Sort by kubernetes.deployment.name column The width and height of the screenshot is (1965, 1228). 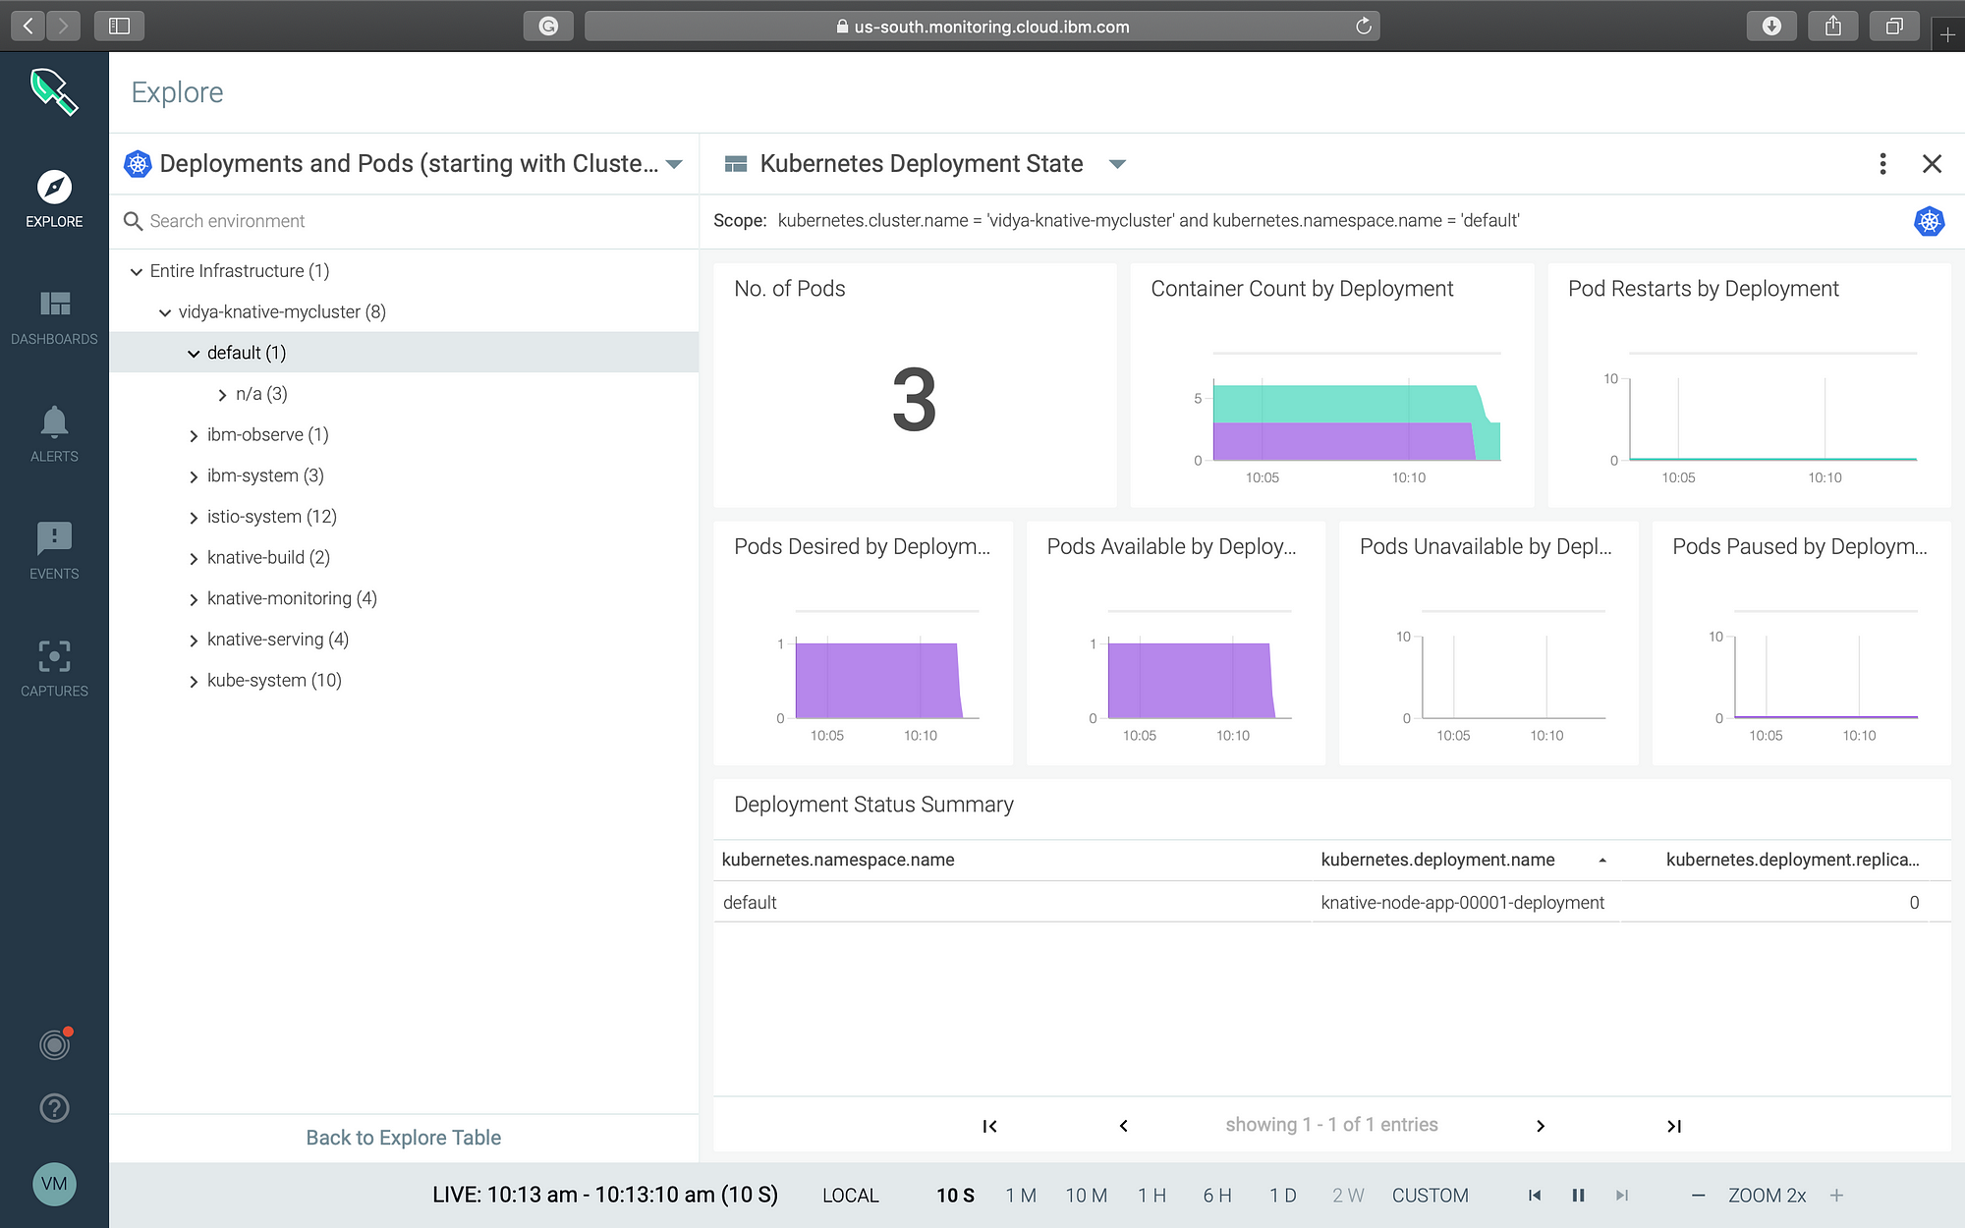1438,860
